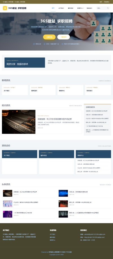Click the white outlined hero button beside the yellow one
113x259 pixels.
point(64,37)
